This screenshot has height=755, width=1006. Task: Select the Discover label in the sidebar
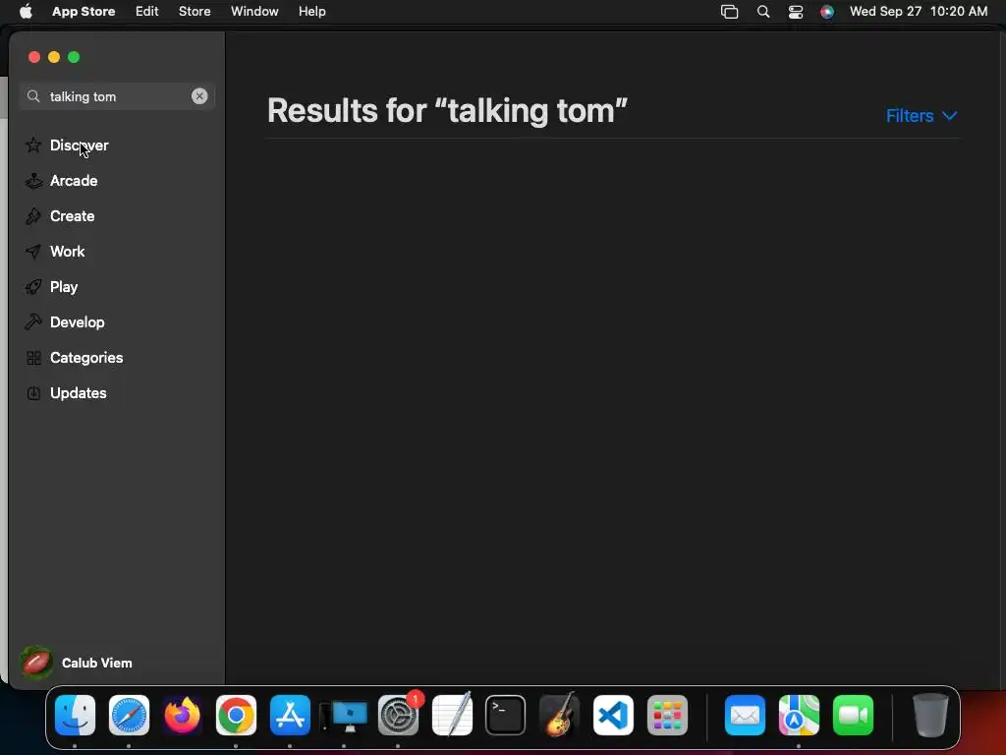[79, 145]
